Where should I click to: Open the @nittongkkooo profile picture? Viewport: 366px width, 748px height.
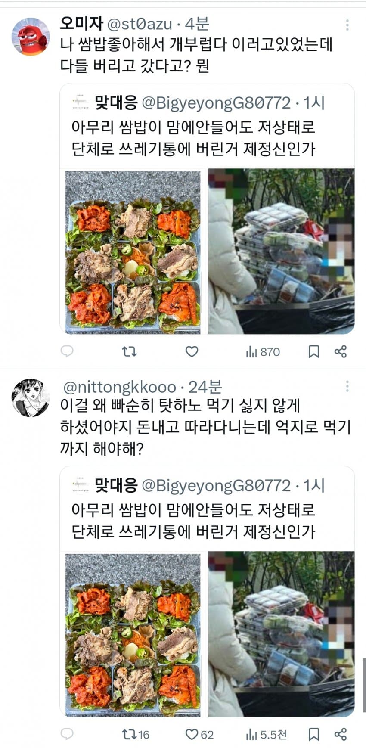[x=30, y=397]
